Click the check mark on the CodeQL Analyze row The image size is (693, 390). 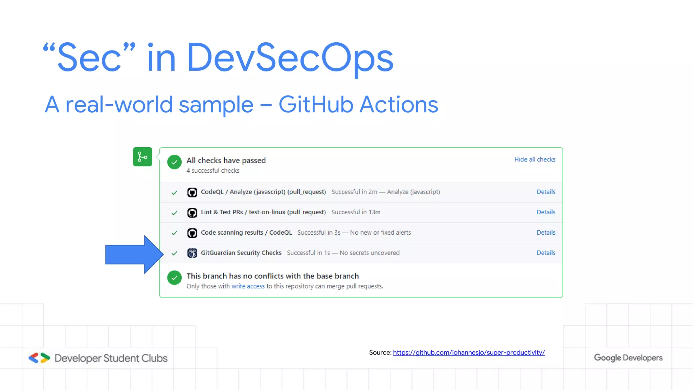pyautogui.click(x=174, y=193)
